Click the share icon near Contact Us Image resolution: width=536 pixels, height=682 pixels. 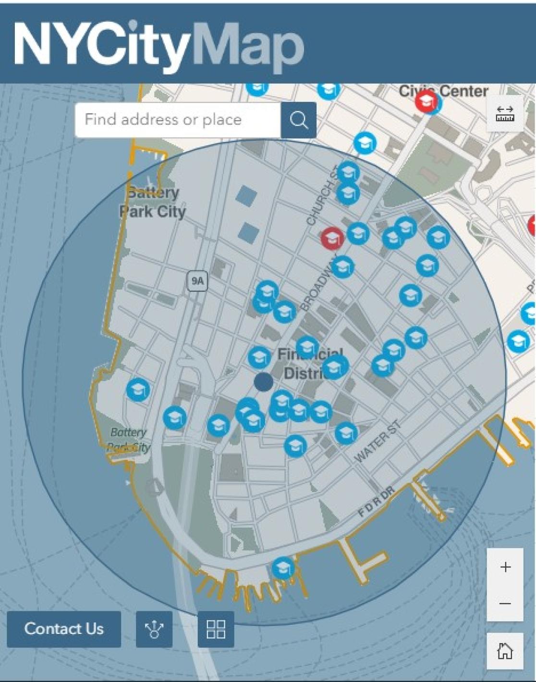[x=153, y=628]
